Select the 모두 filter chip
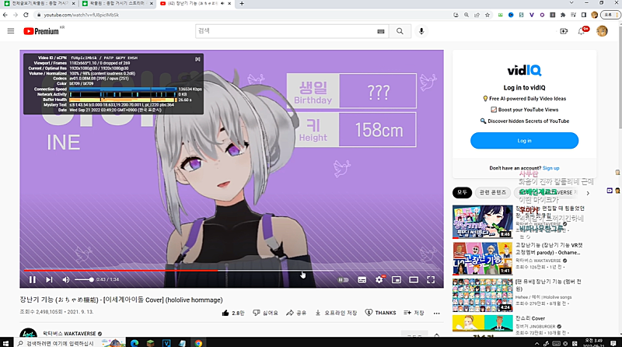The width and height of the screenshot is (622, 347). coord(462,192)
